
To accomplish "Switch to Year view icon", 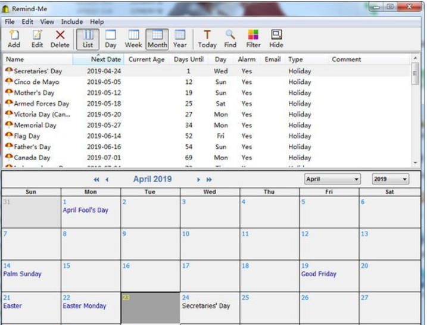I will click(179, 36).
